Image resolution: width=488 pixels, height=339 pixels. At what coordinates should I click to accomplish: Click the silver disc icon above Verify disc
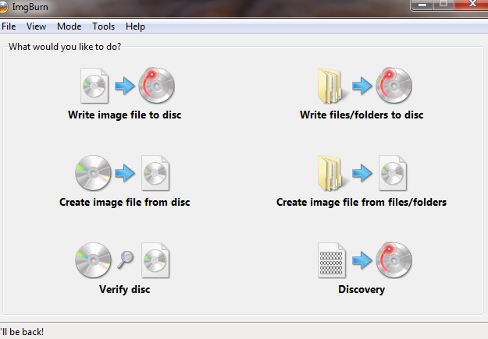[x=93, y=260]
